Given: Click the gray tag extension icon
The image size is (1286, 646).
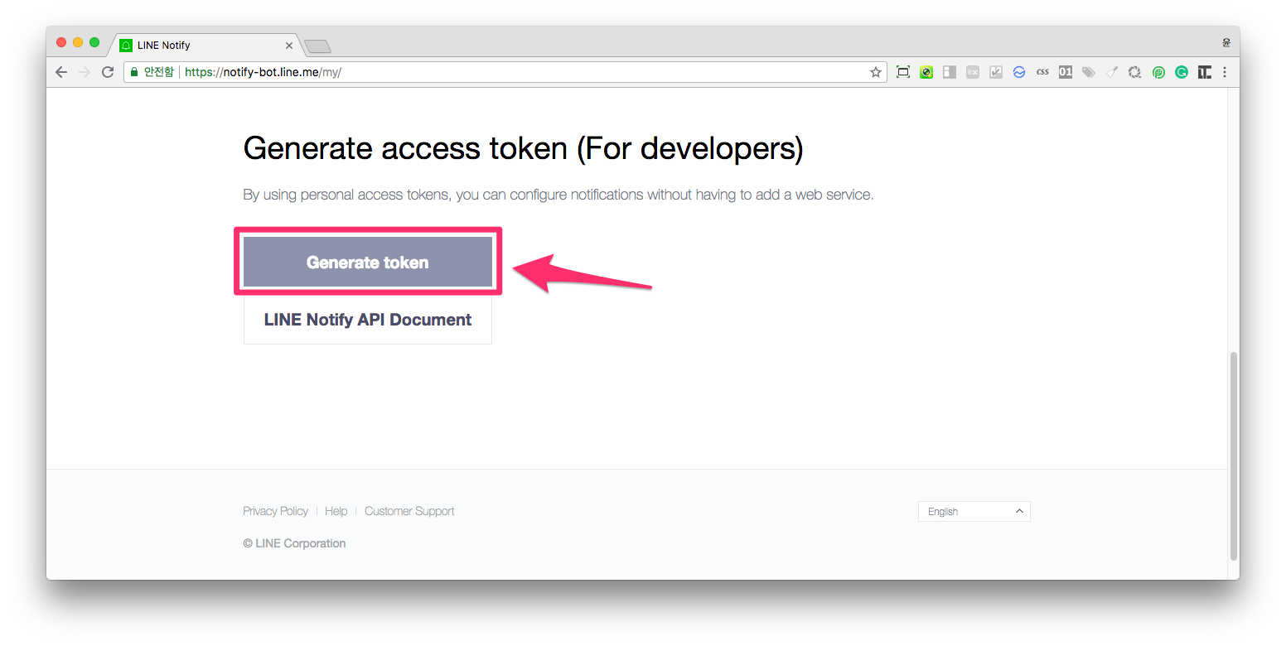Looking at the screenshot, I should pos(1089,72).
